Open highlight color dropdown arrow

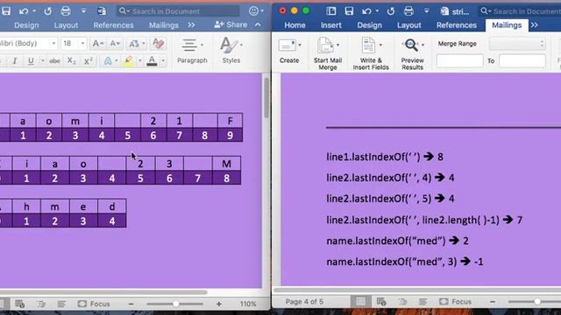[x=140, y=61]
